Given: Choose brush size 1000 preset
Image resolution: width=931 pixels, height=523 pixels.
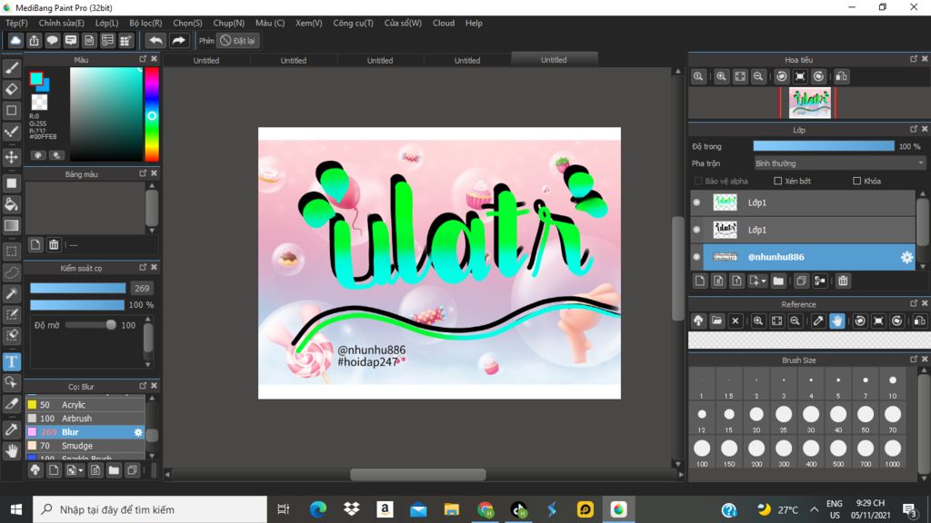Looking at the screenshot, I should pyautogui.click(x=893, y=453).
